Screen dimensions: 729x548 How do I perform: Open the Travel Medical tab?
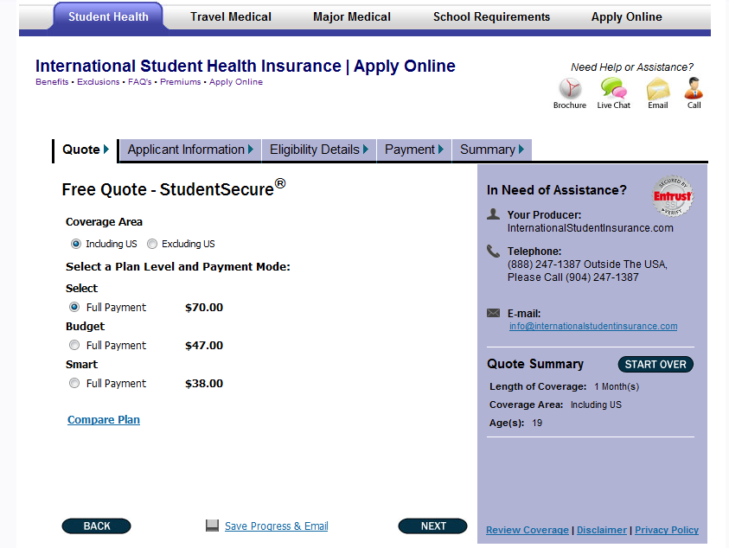click(x=231, y=17)
